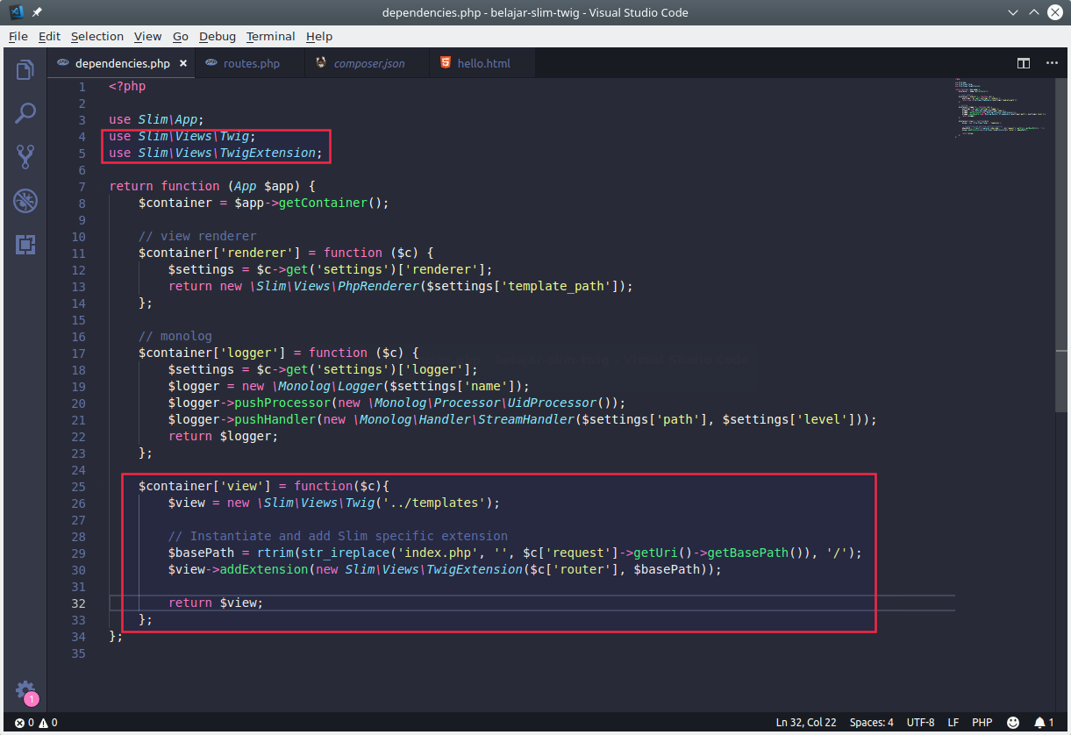Change UTF-8 file encoding
The width and height of the screenshot is (1071, 735).
click(x=920, y=723)
